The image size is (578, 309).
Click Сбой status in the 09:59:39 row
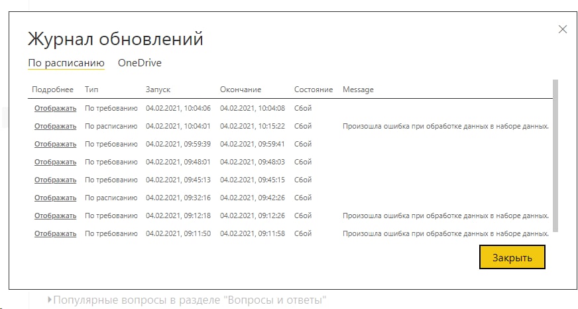click(303, 144)
